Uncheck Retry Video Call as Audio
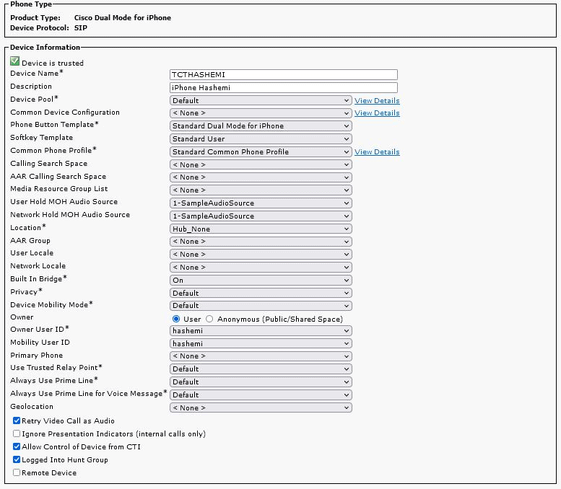The height and width of the screenshot is (489, 561). [x=17, y=420]
